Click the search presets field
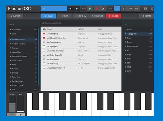Screen dimensions: 163x121 point(81,23)
